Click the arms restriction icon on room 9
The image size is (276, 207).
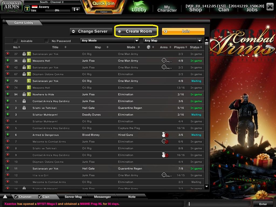pos(165,155)
